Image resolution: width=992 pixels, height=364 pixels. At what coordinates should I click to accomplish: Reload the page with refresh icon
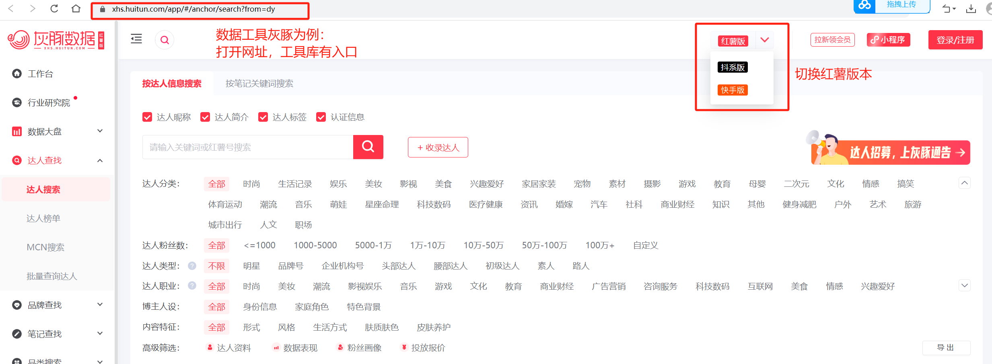coord(54,8)
